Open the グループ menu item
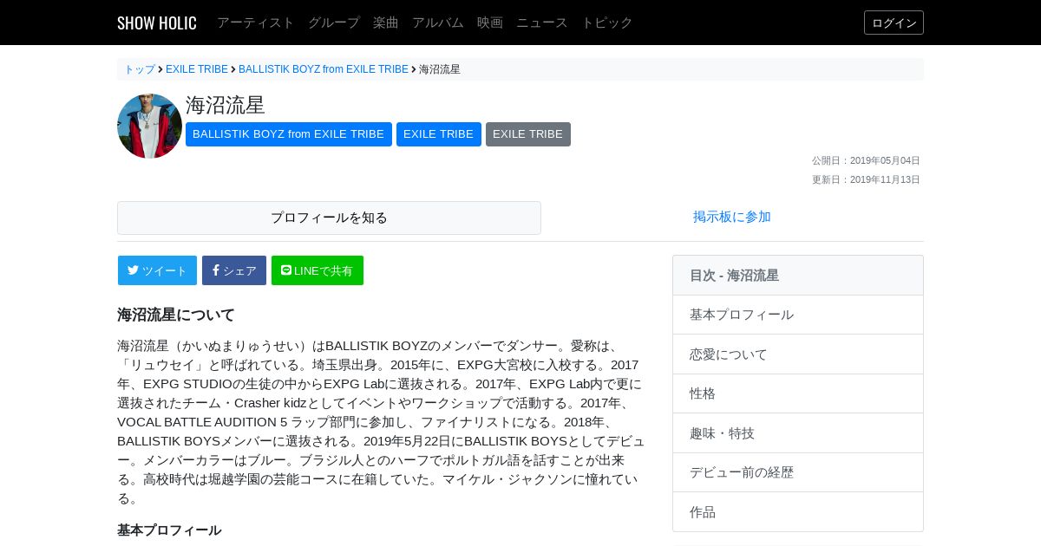 coord(334,23)
